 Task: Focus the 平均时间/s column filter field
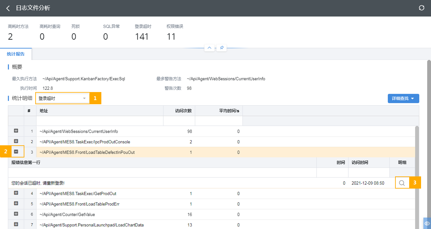tap(219, 121)
